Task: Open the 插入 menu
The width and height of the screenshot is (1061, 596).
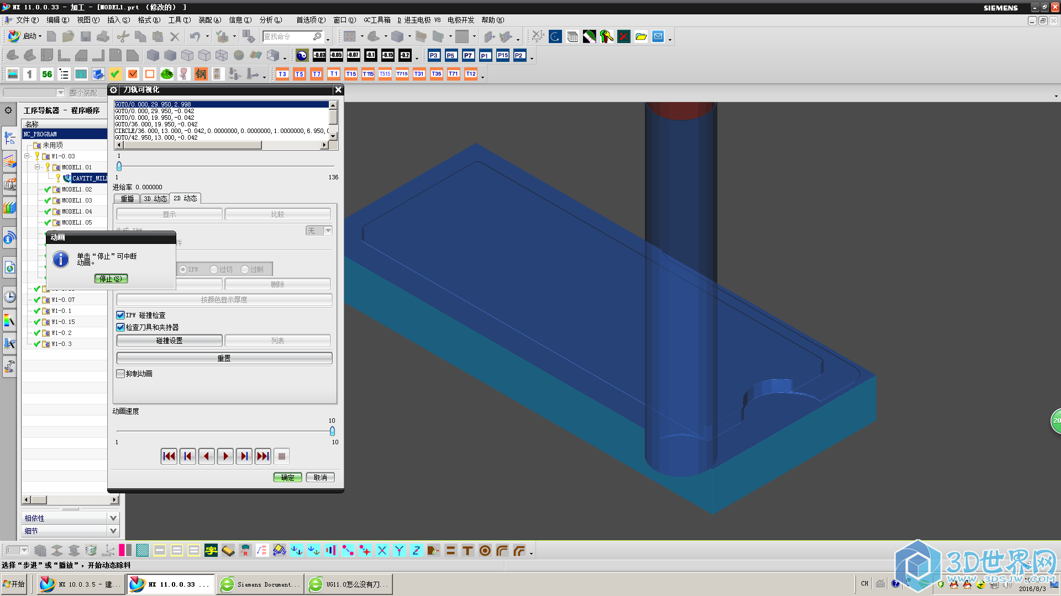Action: pos(118,20)
